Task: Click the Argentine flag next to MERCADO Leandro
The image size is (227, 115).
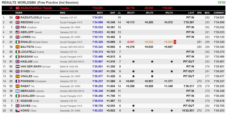Action: (17, 91)
